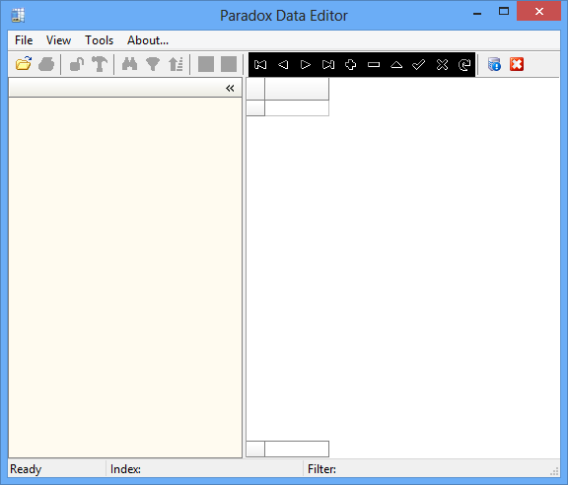Click the Paradox Data Editor title icon

click(x=18, y=15)
